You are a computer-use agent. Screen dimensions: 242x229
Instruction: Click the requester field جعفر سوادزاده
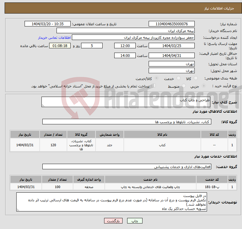(x=133, y=38)
